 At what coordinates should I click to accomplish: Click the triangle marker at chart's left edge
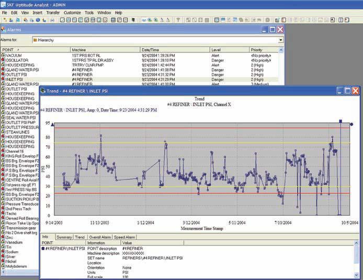pos(52,125)
